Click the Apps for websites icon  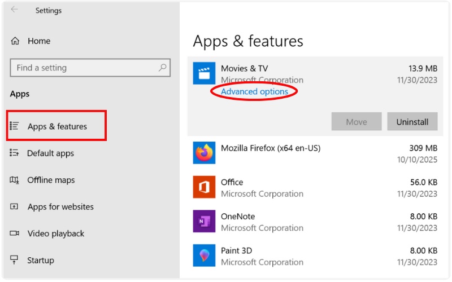(x=14, y=206)
